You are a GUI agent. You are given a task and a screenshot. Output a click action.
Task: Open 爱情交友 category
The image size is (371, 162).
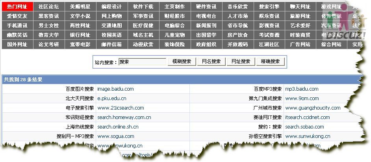coord(17,16)
